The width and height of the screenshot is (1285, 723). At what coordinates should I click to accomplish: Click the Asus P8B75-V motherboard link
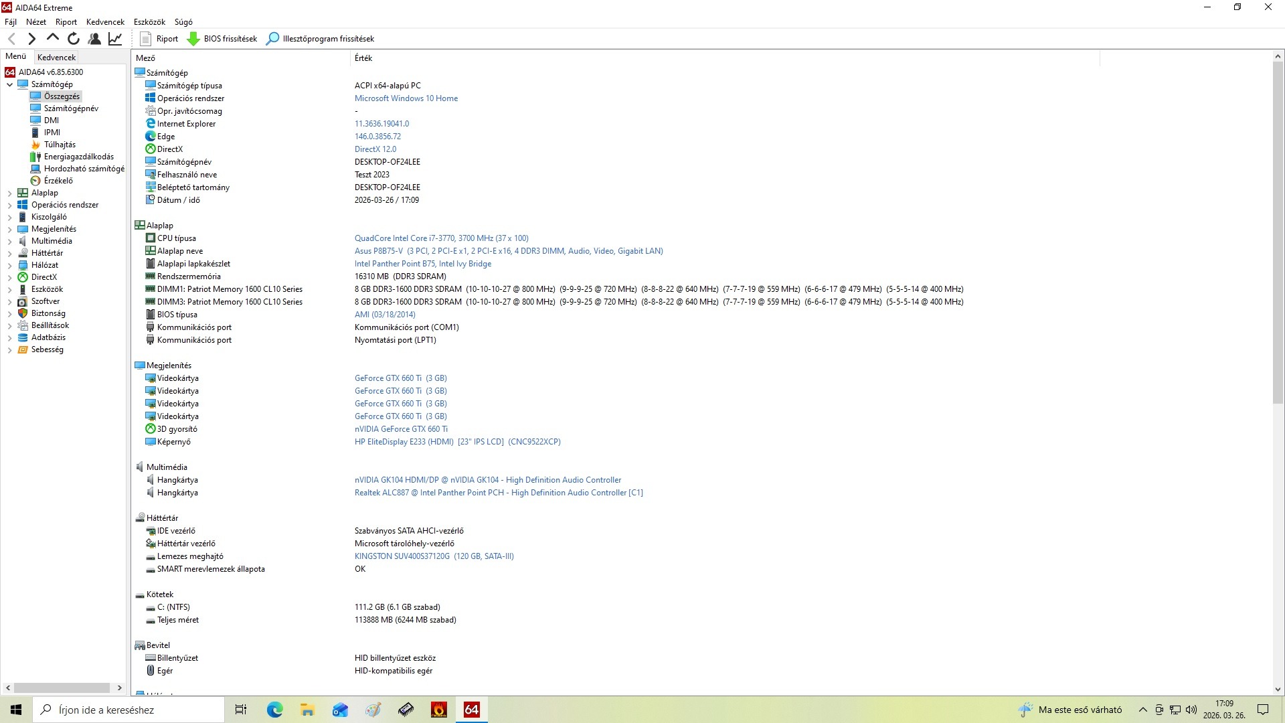point(379,251)
